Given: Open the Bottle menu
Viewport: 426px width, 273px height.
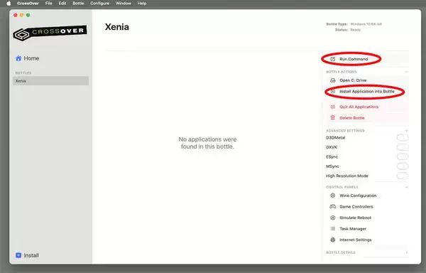Looking at the screenshot, I should pos(78,4).
